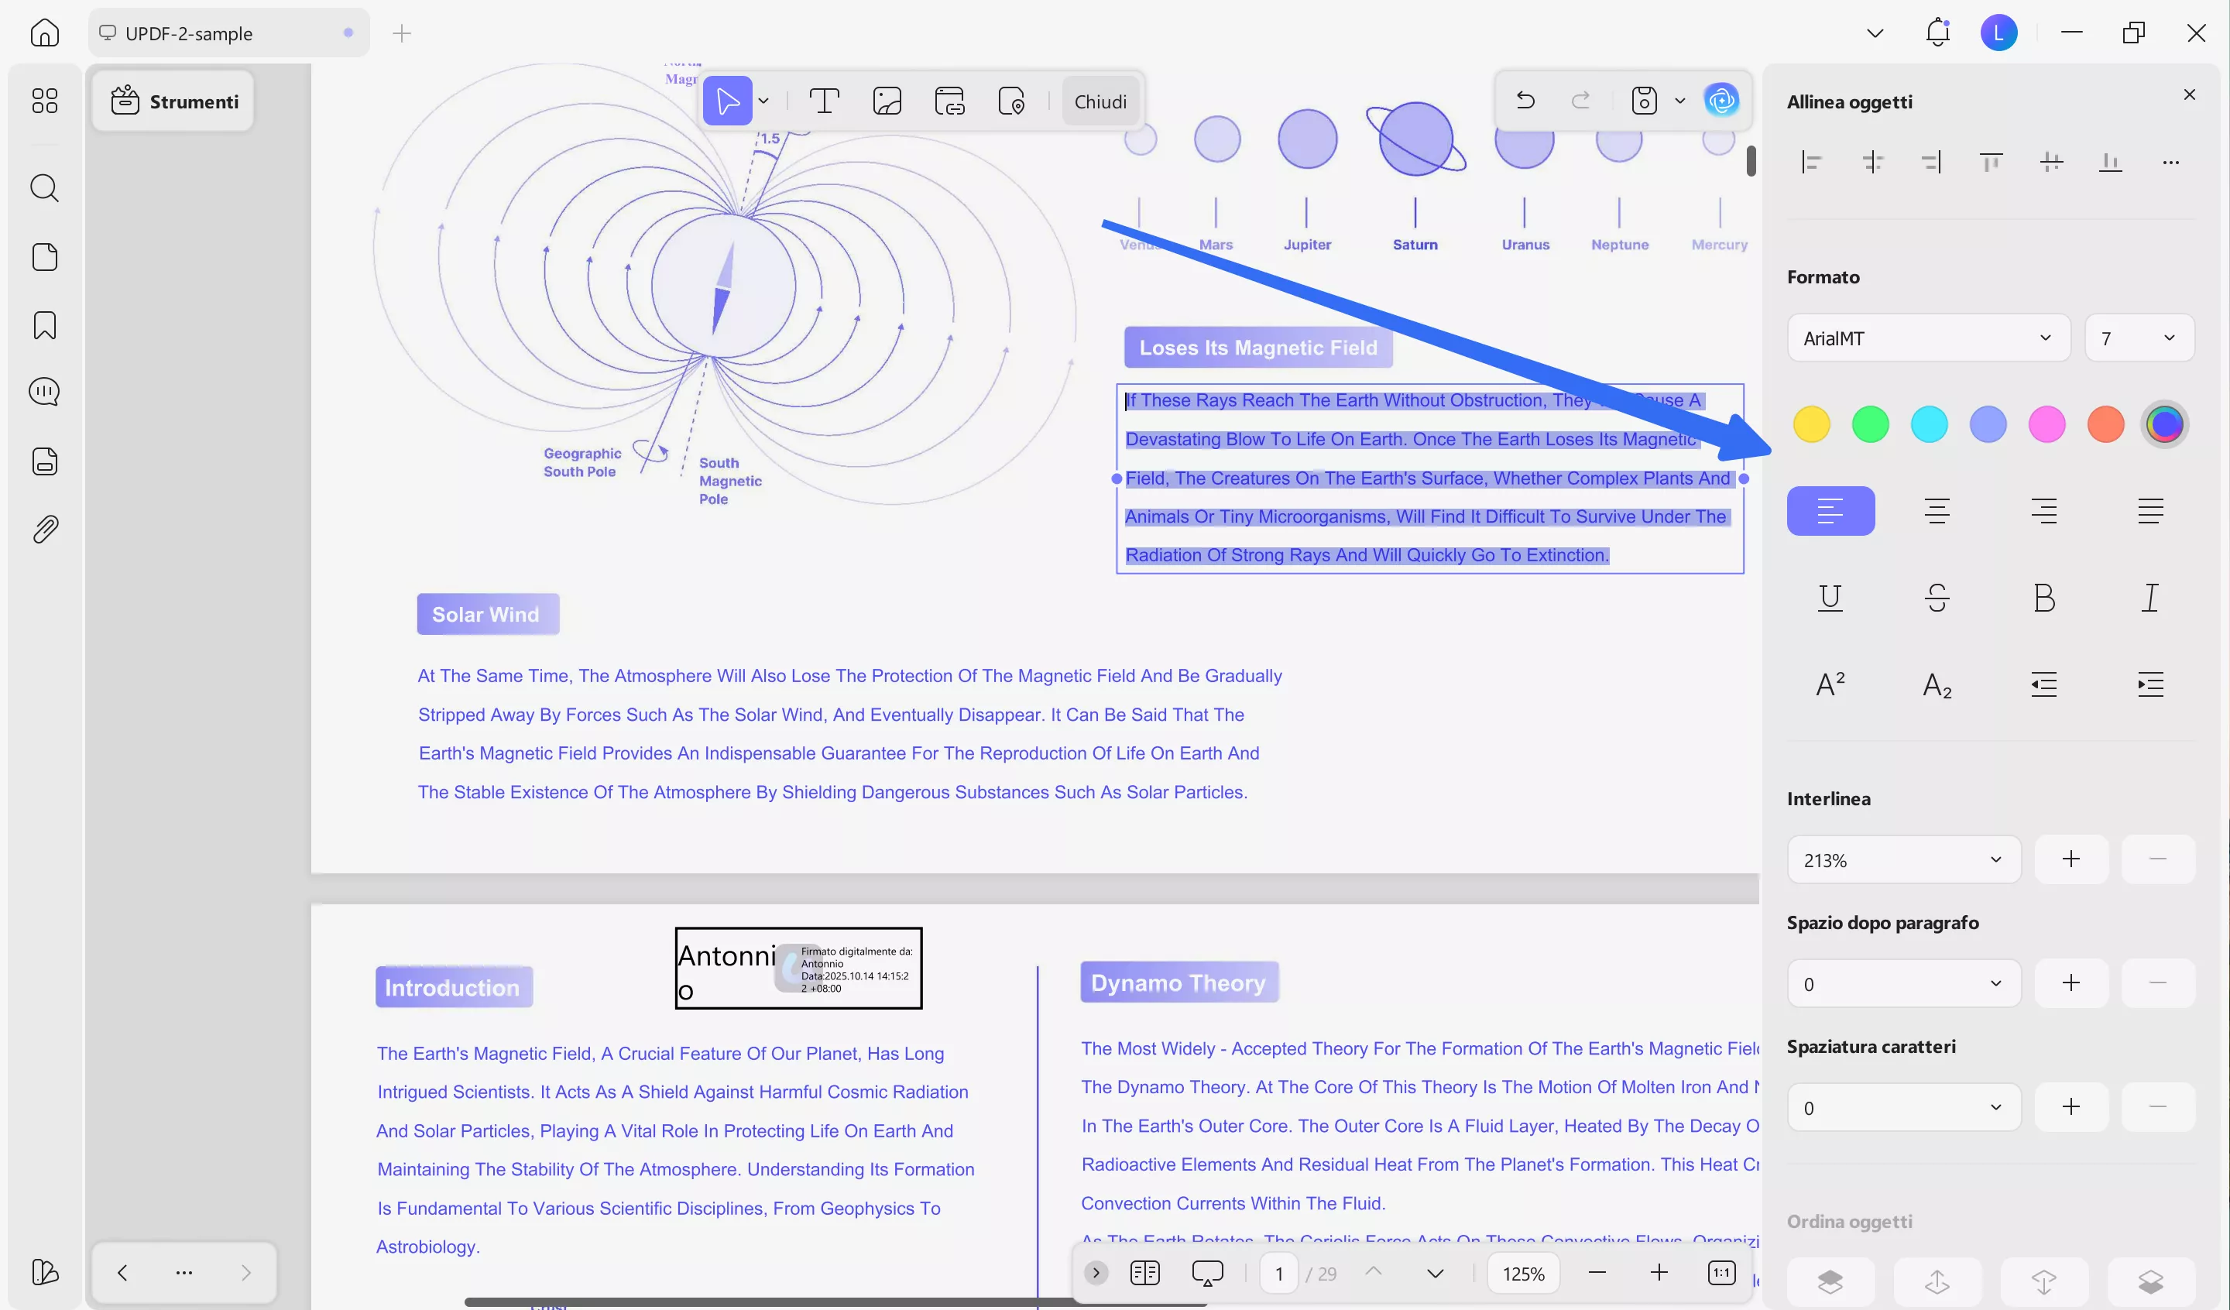The height and width of the screenshot is (1310, 2230).
Task: Open the UPDF AI assistant icon
Action: tap(1721, 100)
